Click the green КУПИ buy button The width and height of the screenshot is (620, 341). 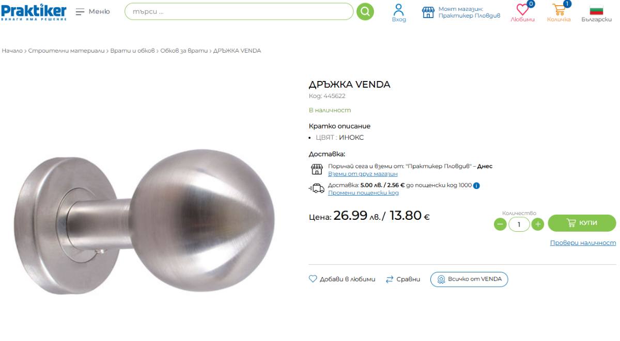click(582, 223)
